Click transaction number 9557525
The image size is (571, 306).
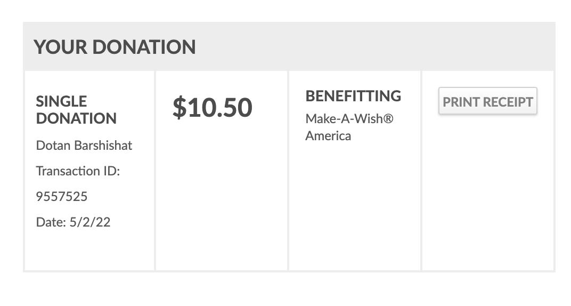coord(61,197)
